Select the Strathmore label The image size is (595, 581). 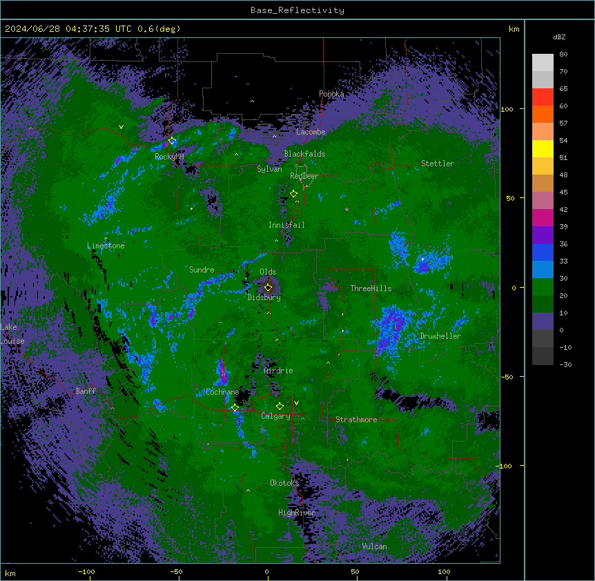(356, 420)
